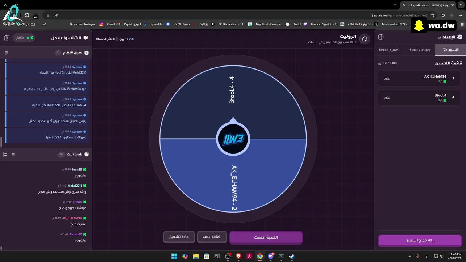Image resolution: width=466 pixels, height=262 pixels.
Task: Reload the jawlah.live page
Action: point(443,15)
